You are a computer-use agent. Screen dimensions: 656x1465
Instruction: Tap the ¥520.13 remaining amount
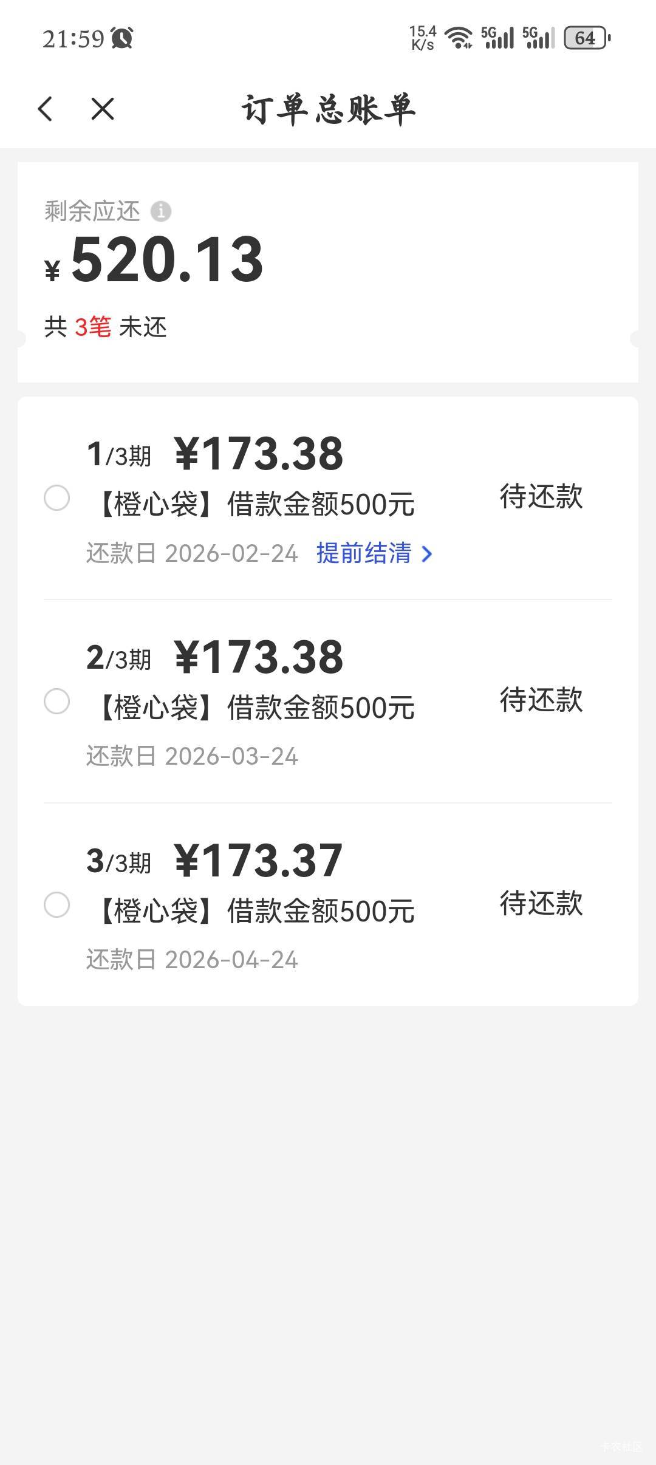tap(167, 260)
